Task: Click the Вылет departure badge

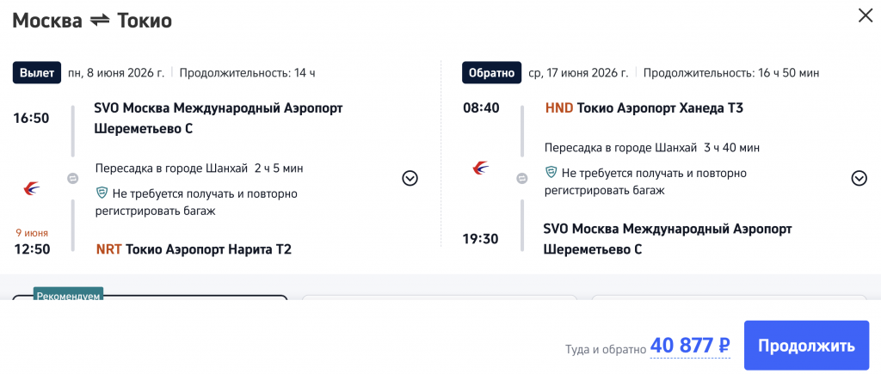Action: (37, 73)
